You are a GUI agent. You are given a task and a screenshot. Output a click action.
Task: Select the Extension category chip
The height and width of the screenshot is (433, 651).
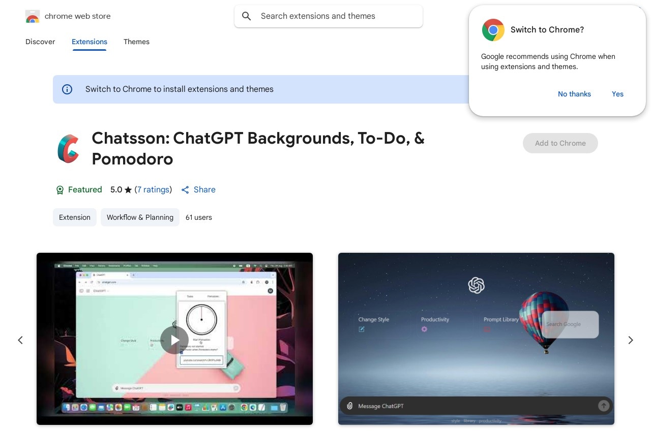(x=75, y=217)
